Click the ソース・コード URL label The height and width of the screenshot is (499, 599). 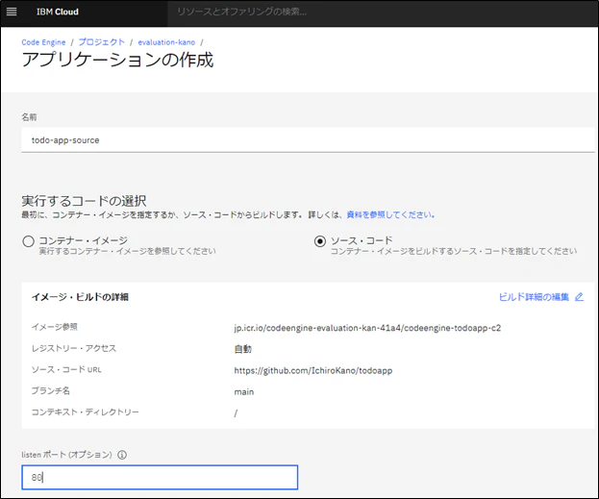point(66,369)
